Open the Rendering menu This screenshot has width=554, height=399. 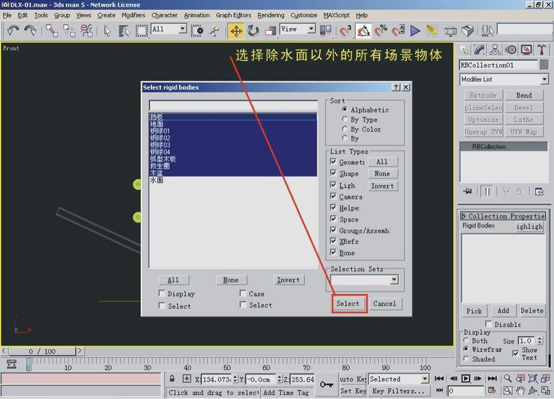(271, 15)
